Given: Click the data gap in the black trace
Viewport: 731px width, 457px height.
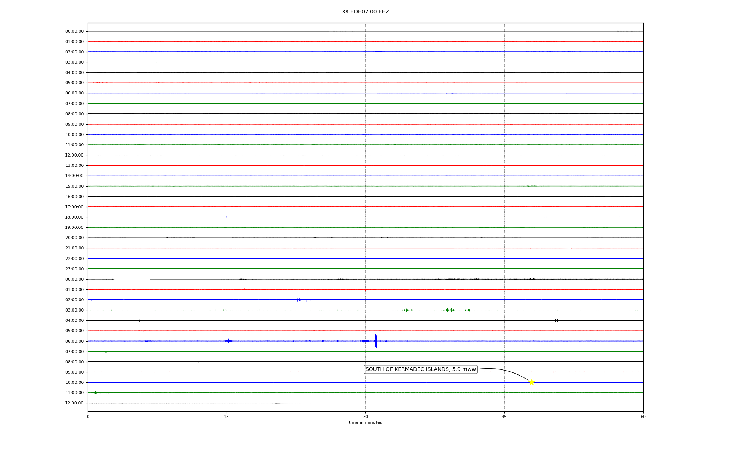Looking at the screenshot, I should pyautogui.click(x=132, y=279).
